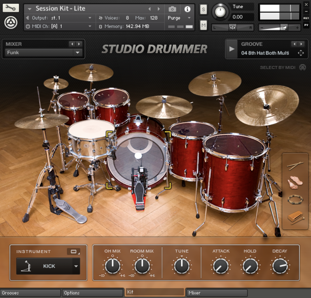
Task: Toggle the PV performance view button
Action: coord(306,25)
